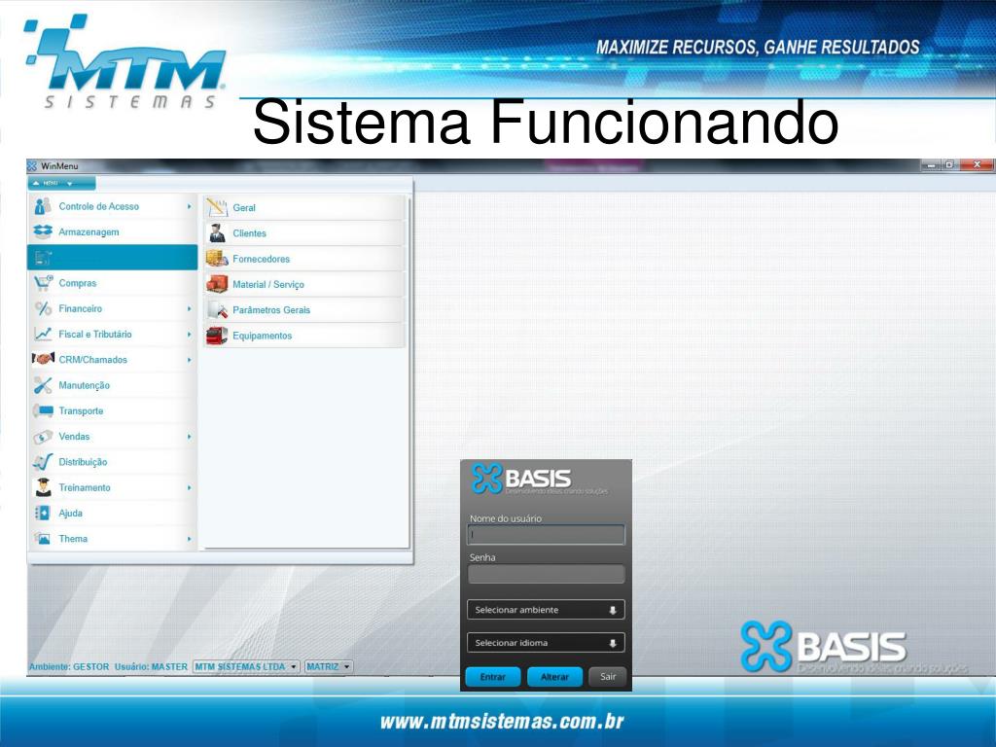Viewport: 996px width, 747px height.
Task: Open Material / Serviço submenu item
Action: (303, 285)
